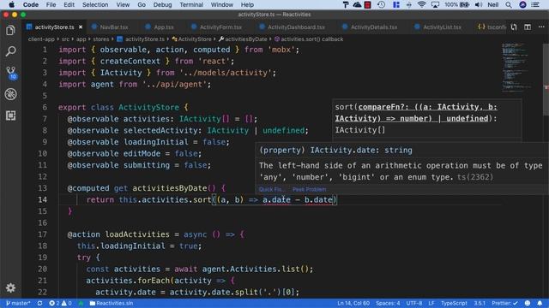Click Ln 14, Col 60 cursor position
The height and width of the screenshot is (308, 549).
pyautogui.click(x=353, y=303)
